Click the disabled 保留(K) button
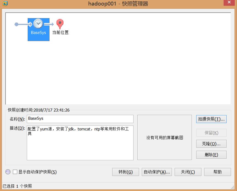Screen dimensions: 237x191 [x=211, y=133]
